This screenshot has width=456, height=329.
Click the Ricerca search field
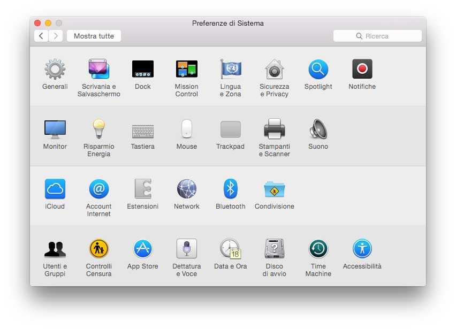point(377,36)
